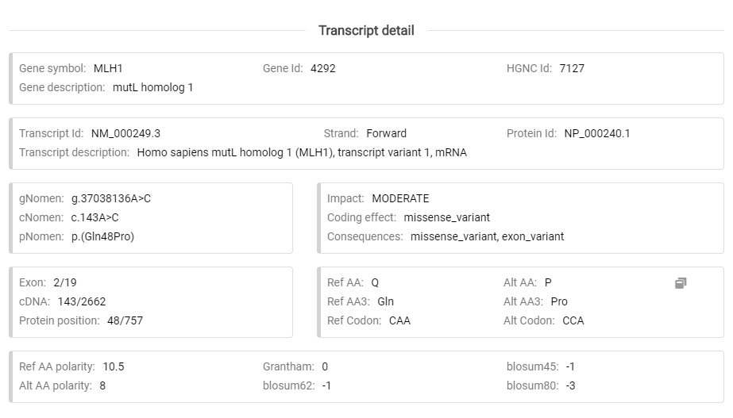Click the cDNA value 143/2662
Image resolution: width=733 pixels, height=418 pixels.
81,301
